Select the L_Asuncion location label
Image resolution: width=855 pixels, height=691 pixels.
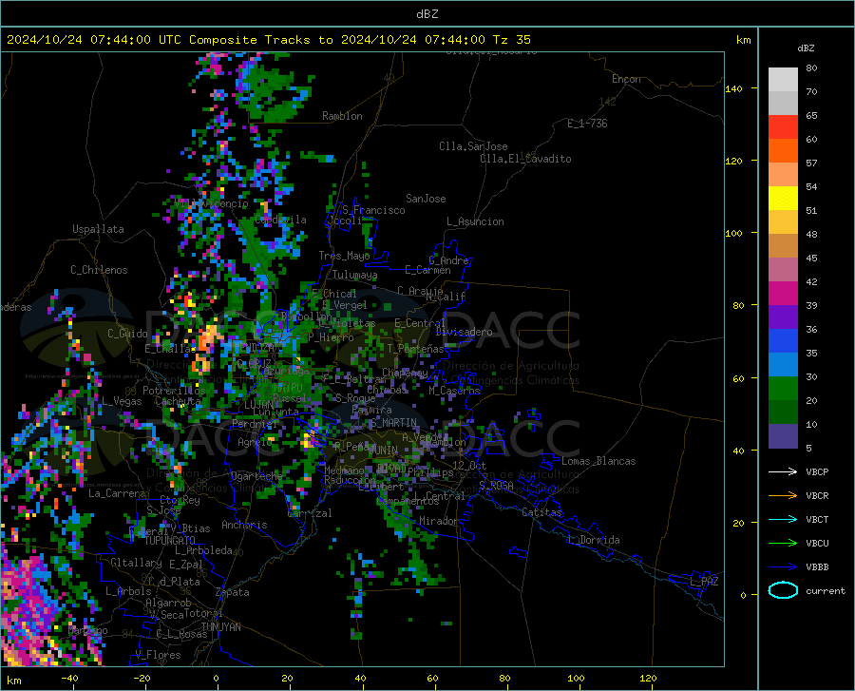pos(475,221)
